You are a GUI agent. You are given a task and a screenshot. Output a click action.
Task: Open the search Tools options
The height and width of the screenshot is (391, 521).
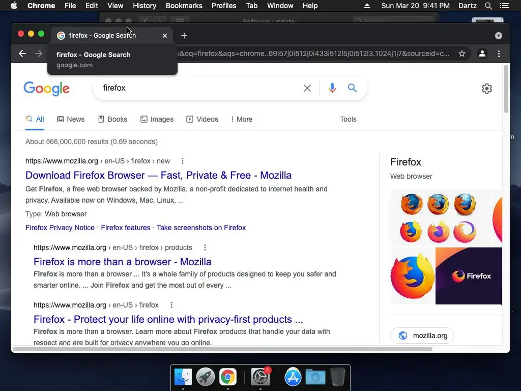click(x=348, y=119)
